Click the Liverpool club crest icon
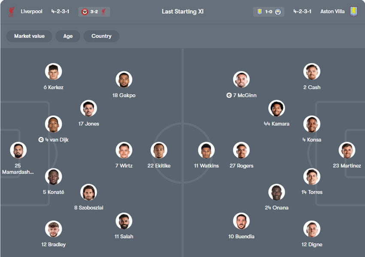 point(11,12)
